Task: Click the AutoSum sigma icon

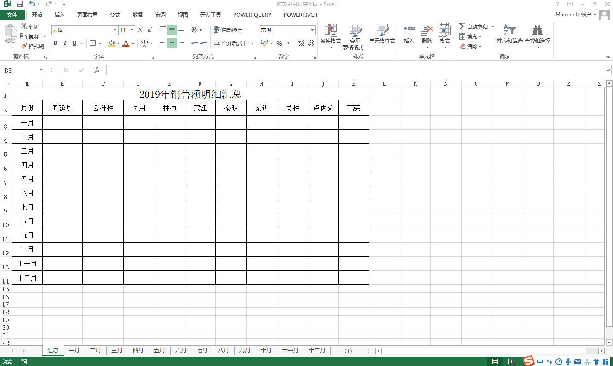Action: pyautogui.click(x=462, y=26)
